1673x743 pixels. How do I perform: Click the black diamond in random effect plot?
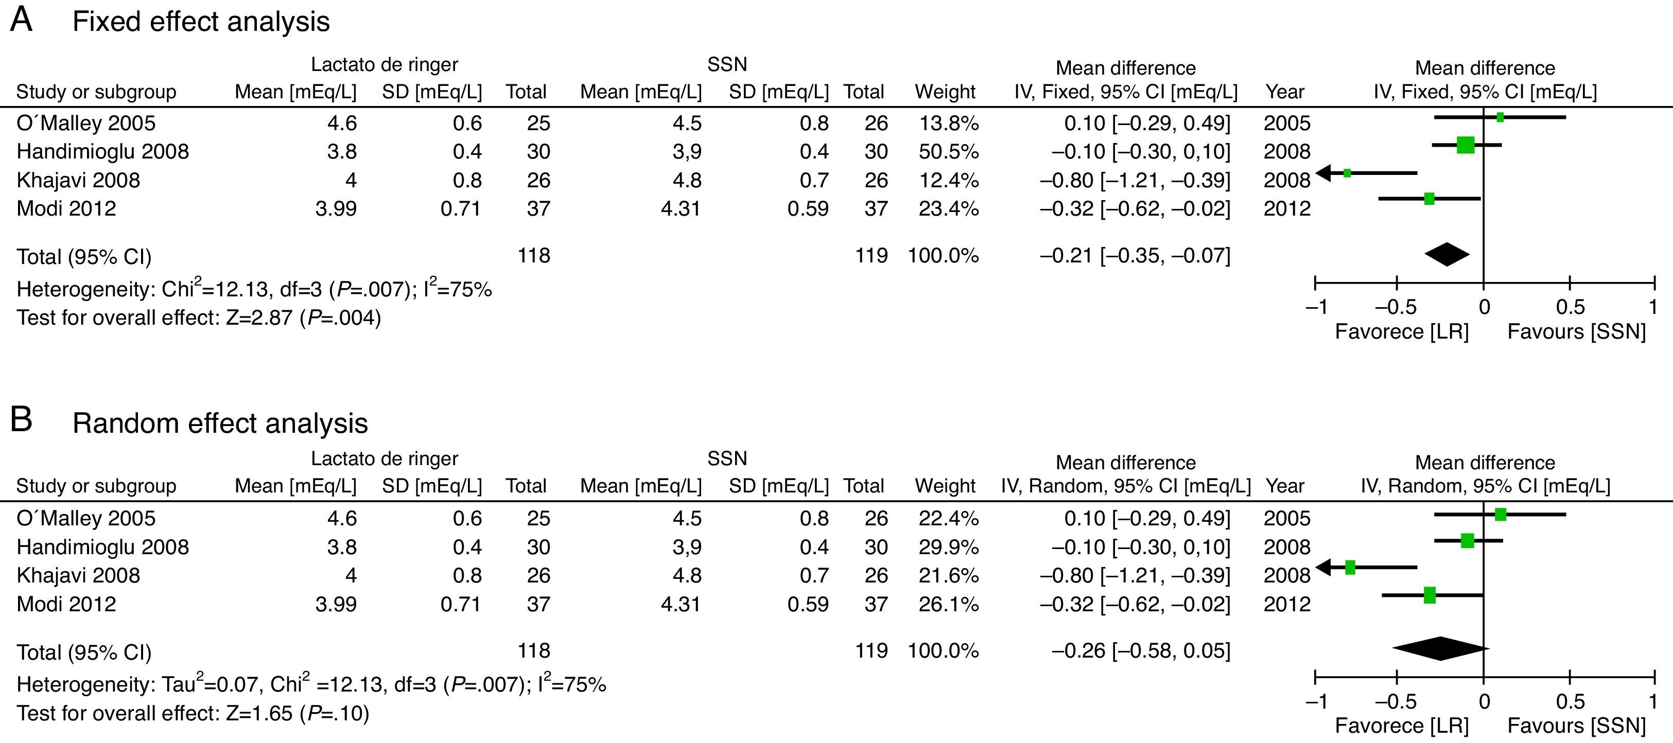[1440, 648]
